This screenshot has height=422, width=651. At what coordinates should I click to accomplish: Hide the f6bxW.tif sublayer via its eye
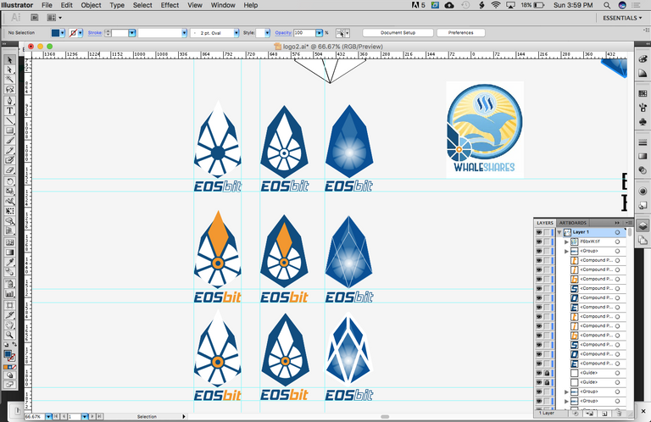[539, 242]
